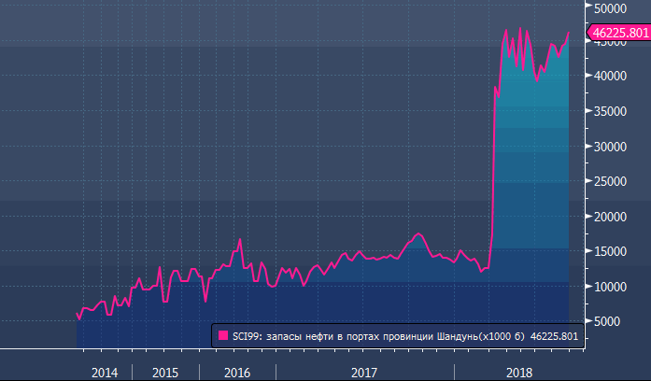Jump to the 2018 year label
Screen dimensions: 651x381
coord(518,372)
